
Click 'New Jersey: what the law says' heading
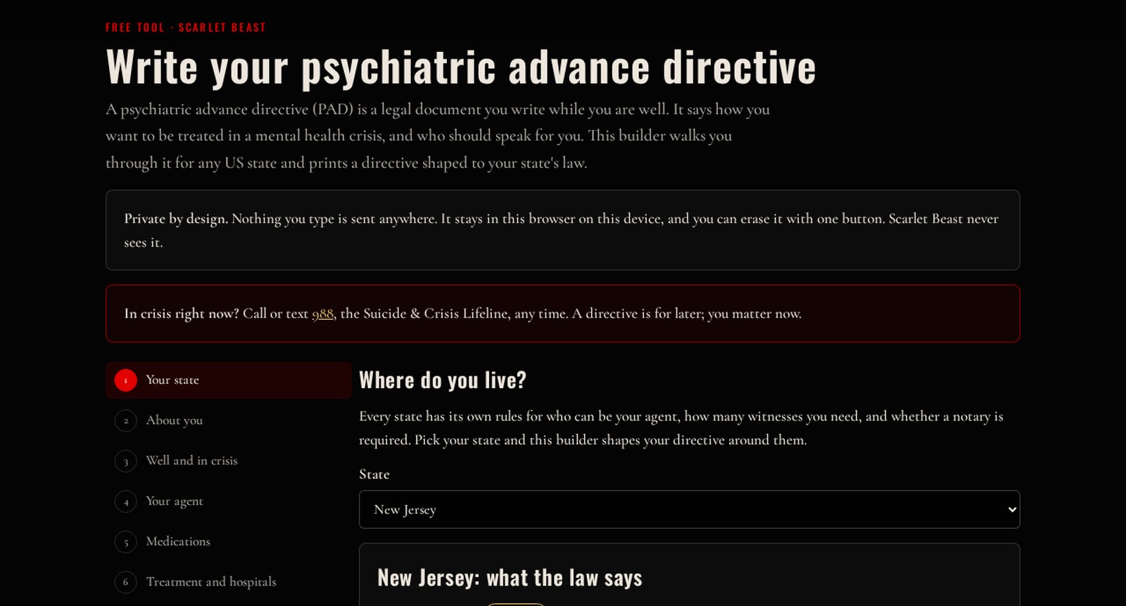click(510, 578)
